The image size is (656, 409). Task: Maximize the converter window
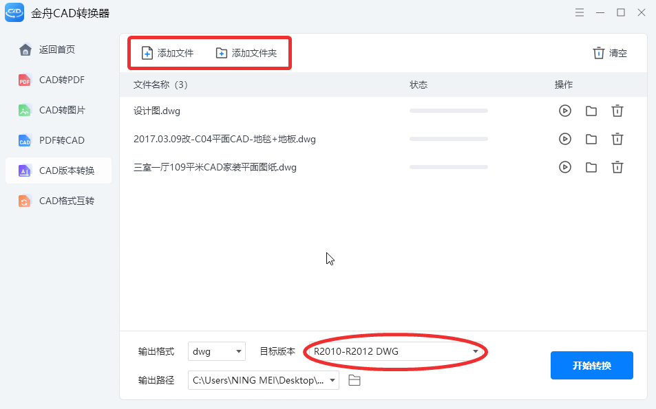click(x=621, y=12)
